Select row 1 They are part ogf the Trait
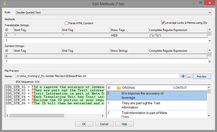217x132 pixels. click(x=157, y=105)
